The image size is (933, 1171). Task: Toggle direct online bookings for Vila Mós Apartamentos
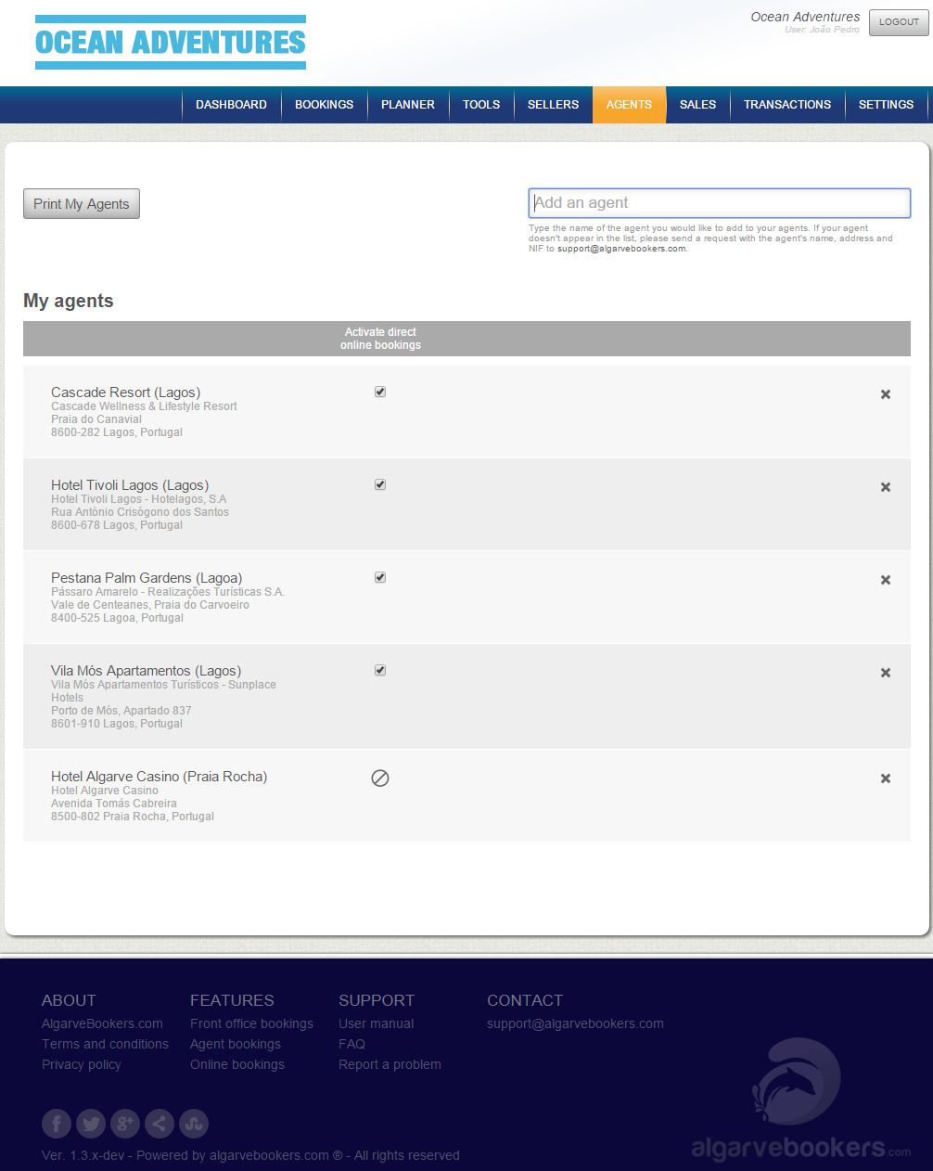click(x=380, y=670)
